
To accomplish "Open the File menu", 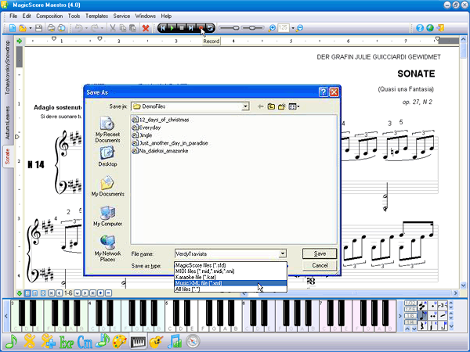I will (x=13, y=16).
